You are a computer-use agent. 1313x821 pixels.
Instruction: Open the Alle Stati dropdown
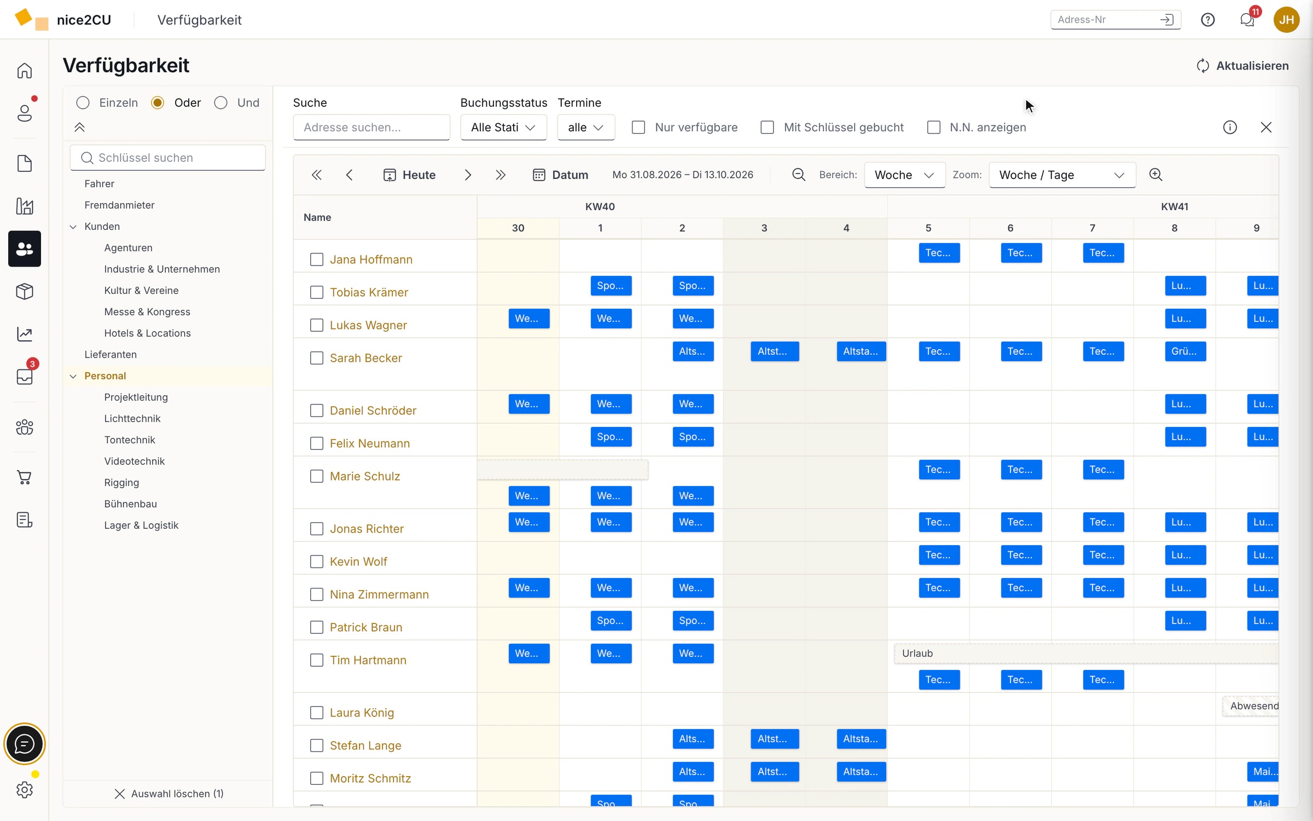pos(503,128)
